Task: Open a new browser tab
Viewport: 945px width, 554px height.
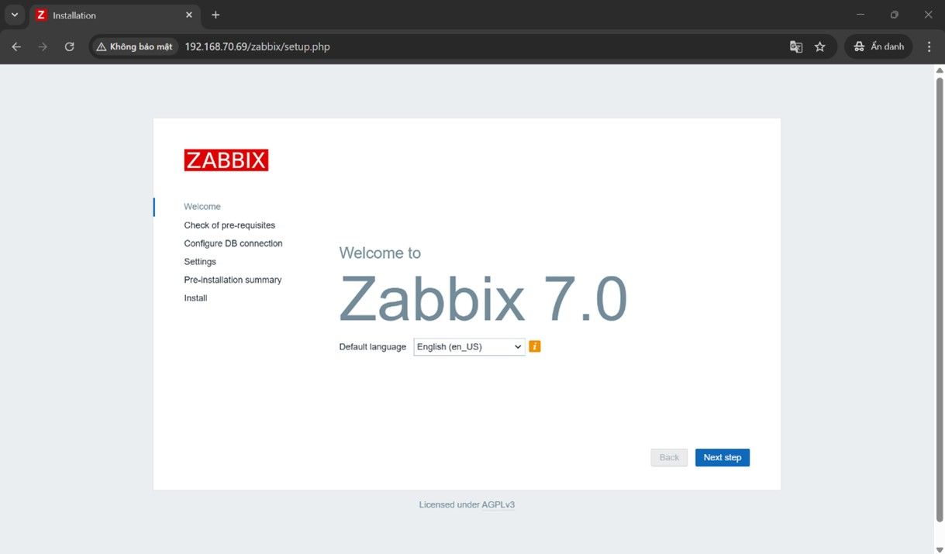Action: point(216,15)
